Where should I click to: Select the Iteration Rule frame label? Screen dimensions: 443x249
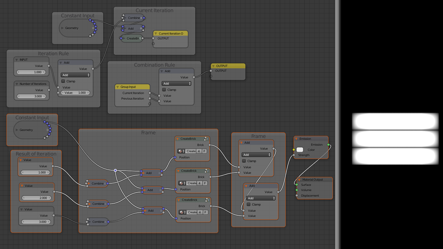53,54
